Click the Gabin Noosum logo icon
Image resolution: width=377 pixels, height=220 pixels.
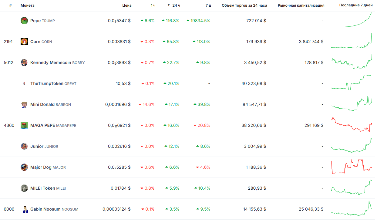(x=24, y=209)
